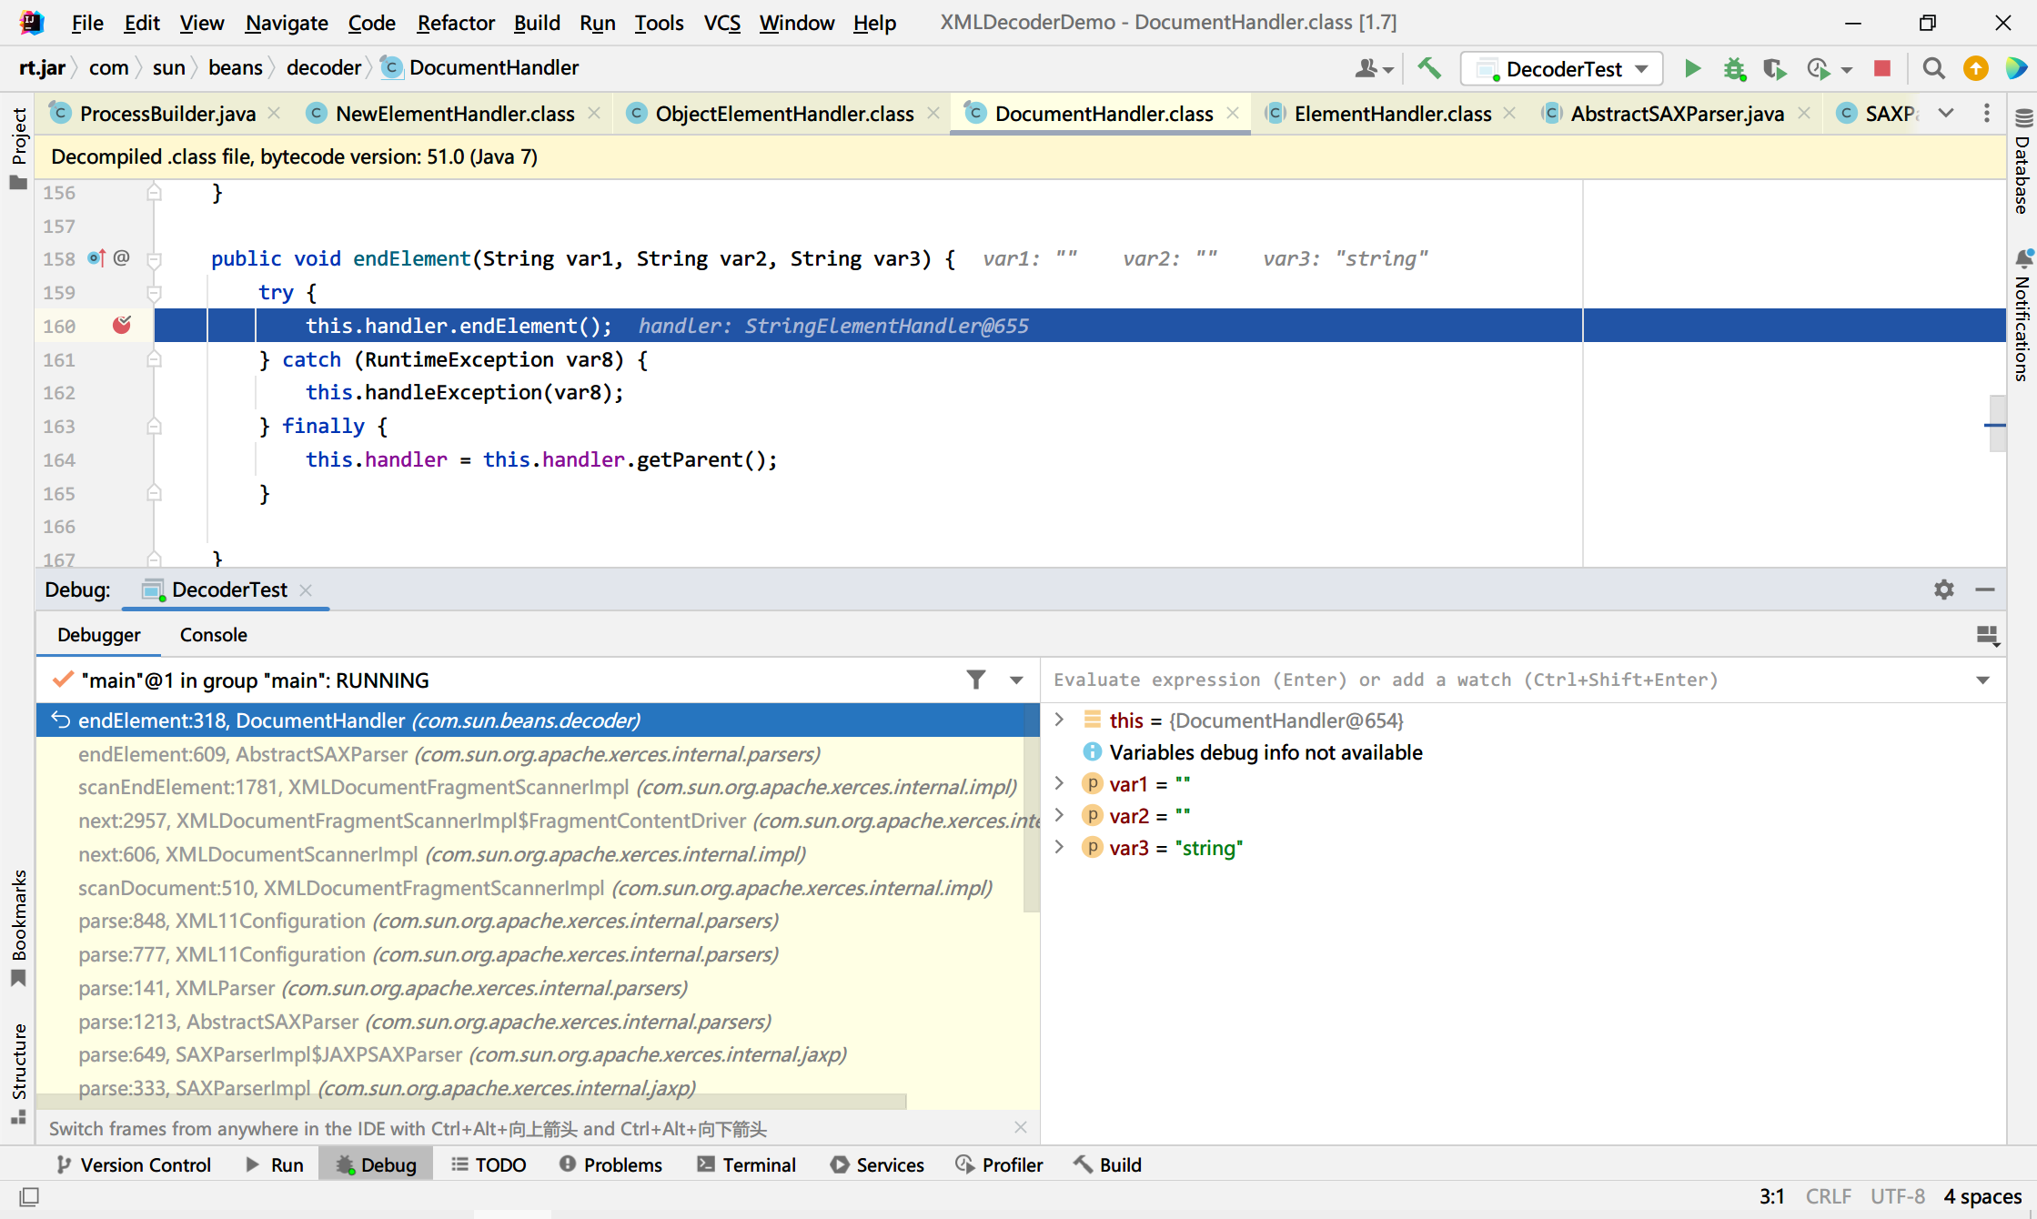Click the Profile run icon
The image size is (2037, 1219).
pyautogui.click(x=1818, y=68)
